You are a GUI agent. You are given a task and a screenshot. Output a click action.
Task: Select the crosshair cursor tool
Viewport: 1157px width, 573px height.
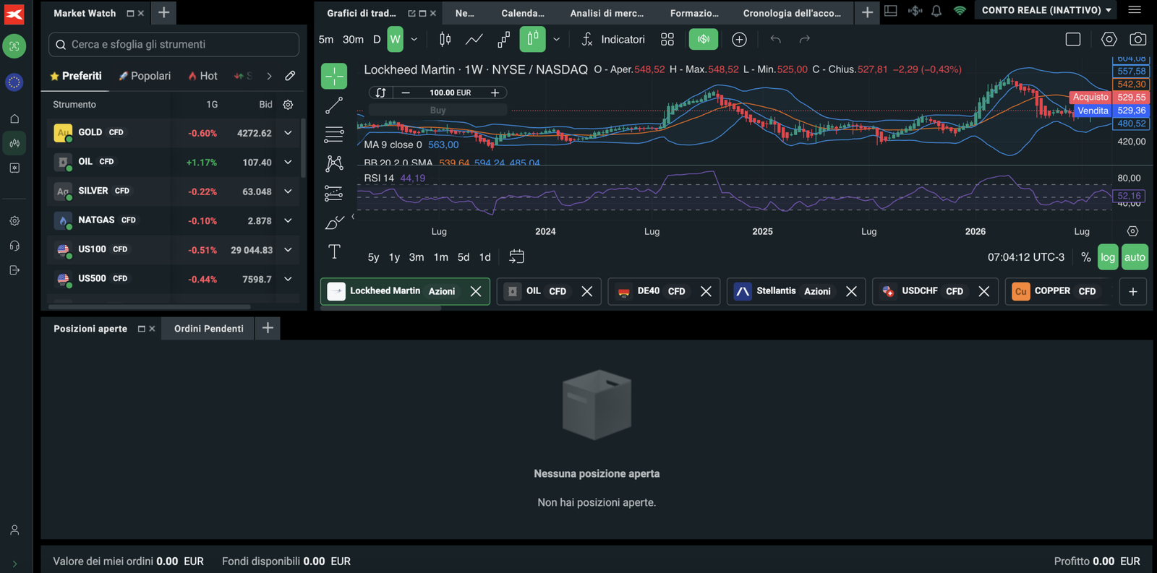[x=334, y=76]
